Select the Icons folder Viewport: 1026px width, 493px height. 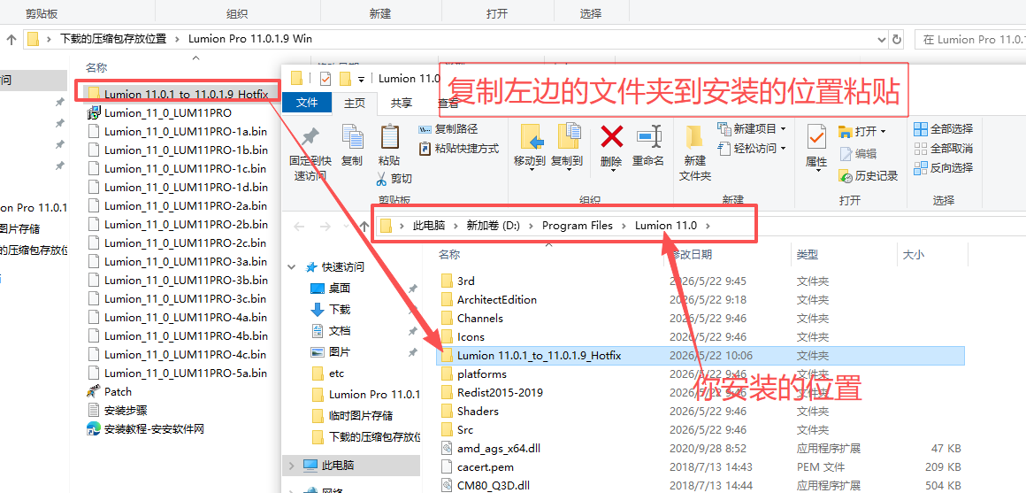471,337
